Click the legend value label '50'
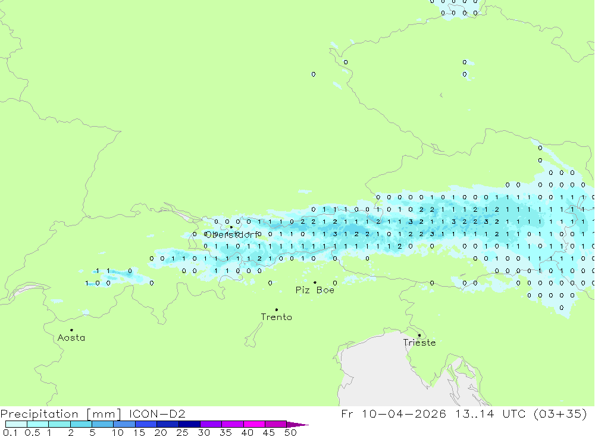Viewport: 595px width, 436px height. [x=290, y=432]
